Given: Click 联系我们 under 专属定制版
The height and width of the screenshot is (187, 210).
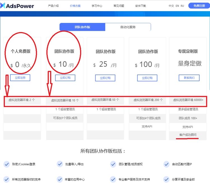Looking at the screenshot, I should 189,78.
